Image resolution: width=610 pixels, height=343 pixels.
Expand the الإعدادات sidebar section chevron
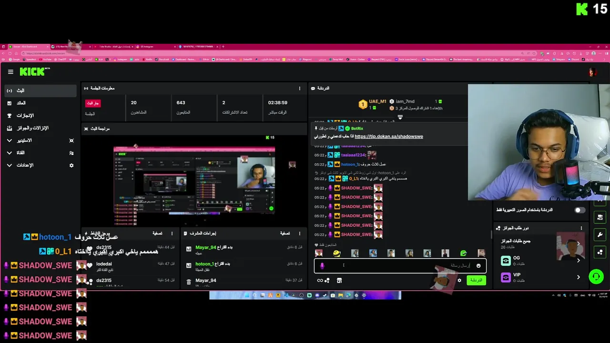point(10,165)
